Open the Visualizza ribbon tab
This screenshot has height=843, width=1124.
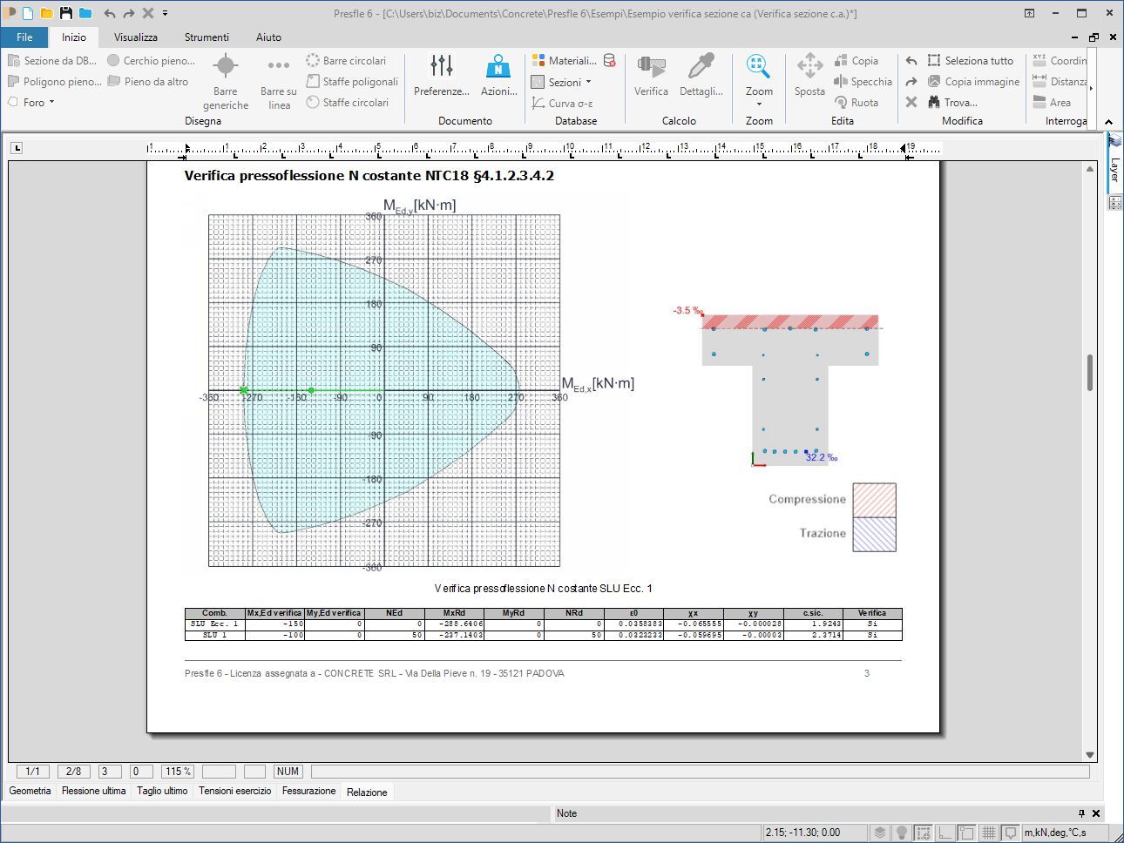tap(136, 37)
